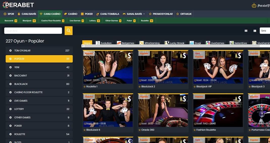
Task: Click the Perabet logo
Action: 18,5
